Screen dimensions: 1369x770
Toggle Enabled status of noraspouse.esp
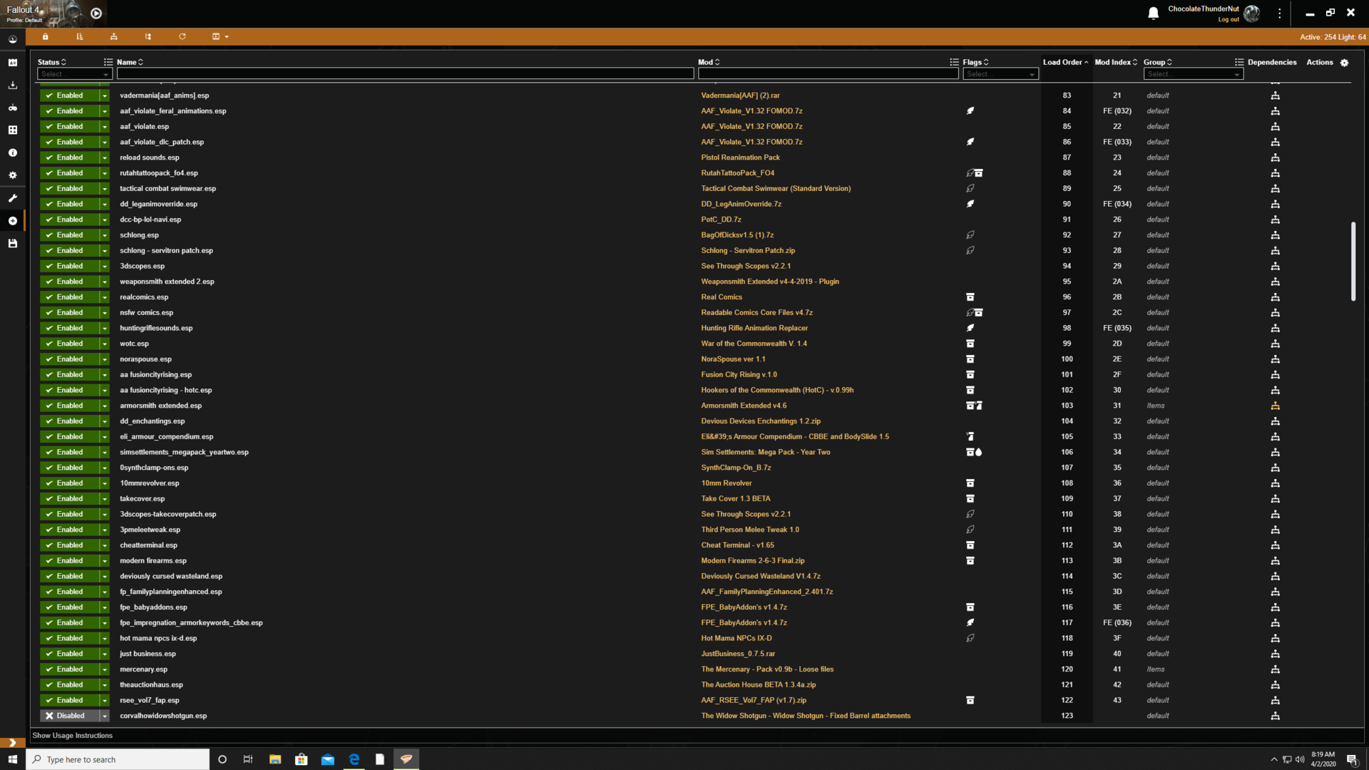pyautogui.click(x=69, y=359)
